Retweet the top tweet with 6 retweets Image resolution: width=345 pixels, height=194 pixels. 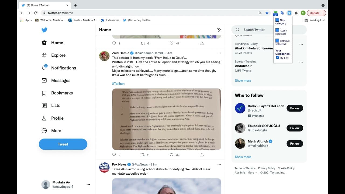(x=143, y=43)
